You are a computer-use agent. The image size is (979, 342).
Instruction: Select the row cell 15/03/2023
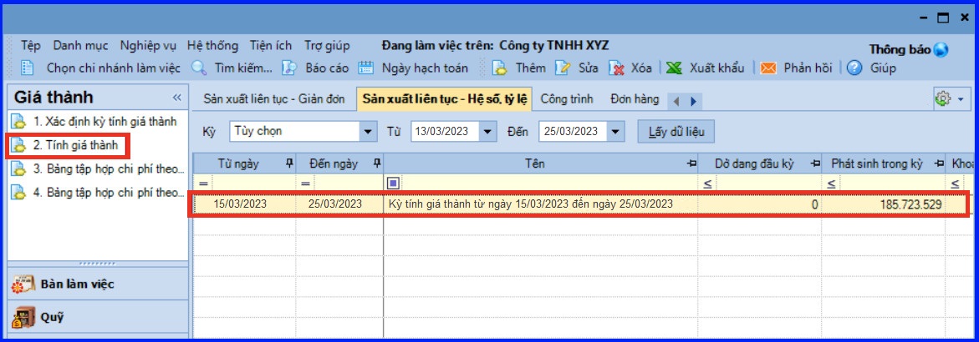tap(241, 204)
